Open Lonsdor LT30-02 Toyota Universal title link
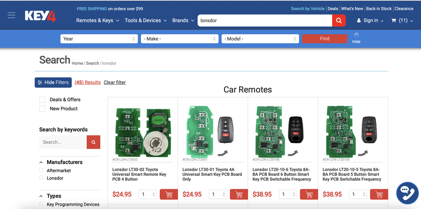This screenshot has width=421, height=209. (139, 175)
